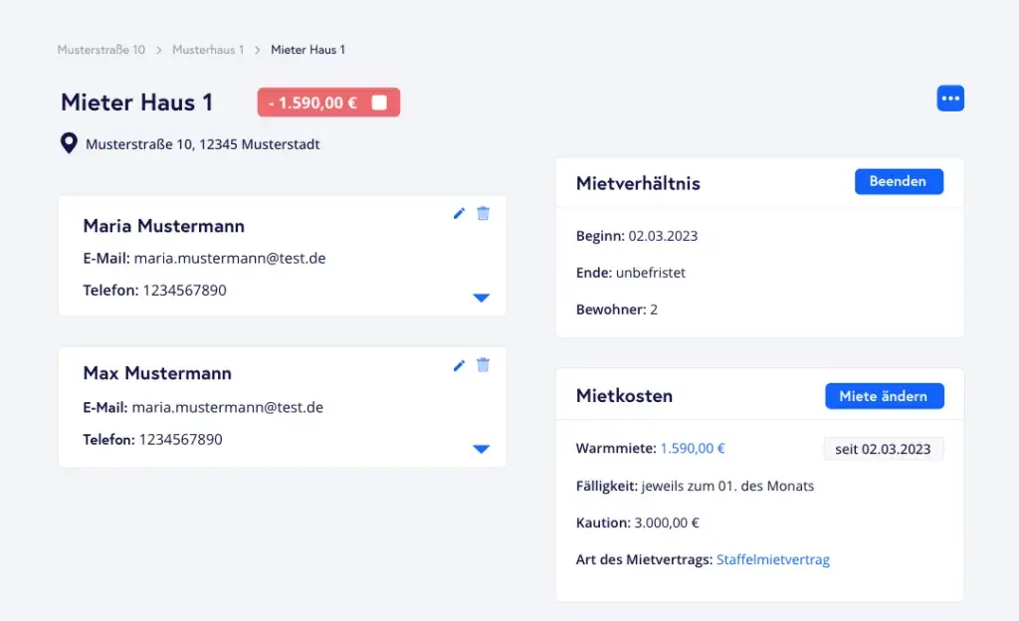Click the Miete ändern button
Screen dimensions: 1019x621
pyautogui.click(x=884, y=396)
